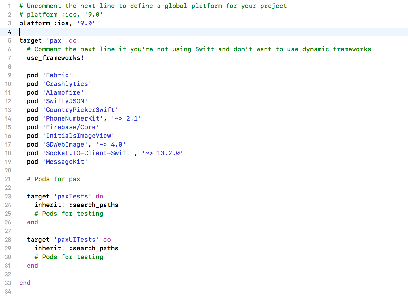Click the 'MessageKit' pod name
The image size is (408, 298).
point(65,162)
